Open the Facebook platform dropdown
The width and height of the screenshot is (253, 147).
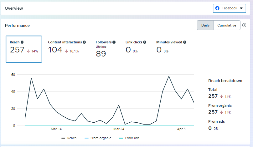click(x=229, y=8)
